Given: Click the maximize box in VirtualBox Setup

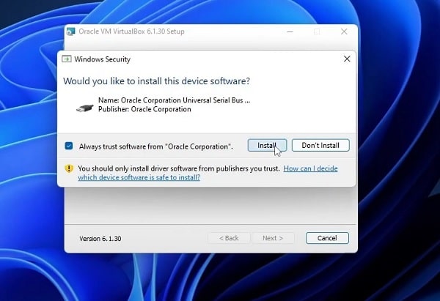Looking at the screenshot, I should [x=317, y=31].
